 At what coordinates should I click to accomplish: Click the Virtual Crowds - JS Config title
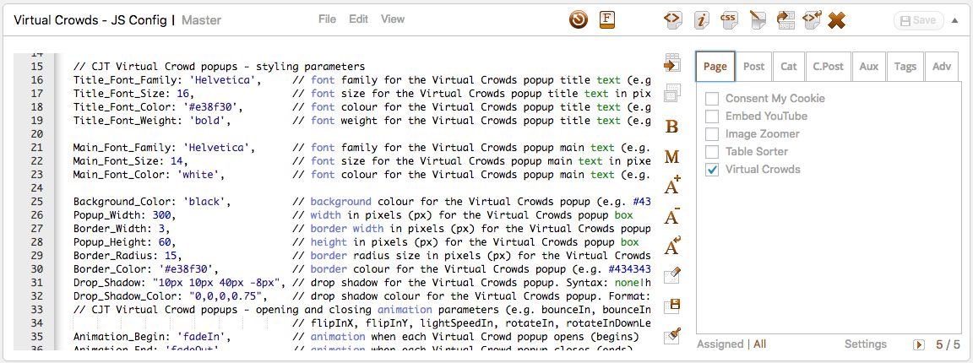(90, 20)
